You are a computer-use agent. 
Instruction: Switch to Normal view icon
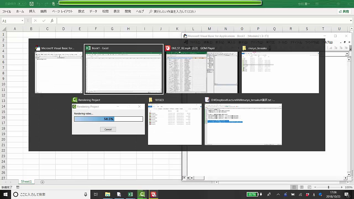(x=294, y=187)
